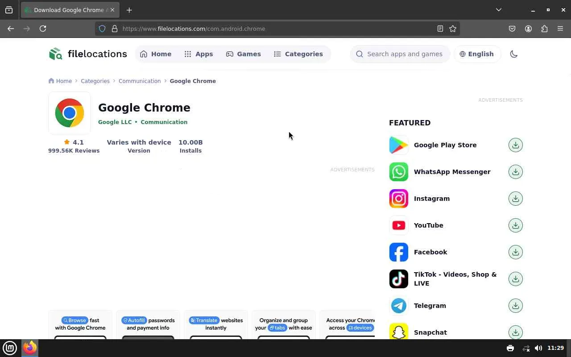571x357 pixels.
Task: Open the Communication category link under title
Action: [164, 122]
